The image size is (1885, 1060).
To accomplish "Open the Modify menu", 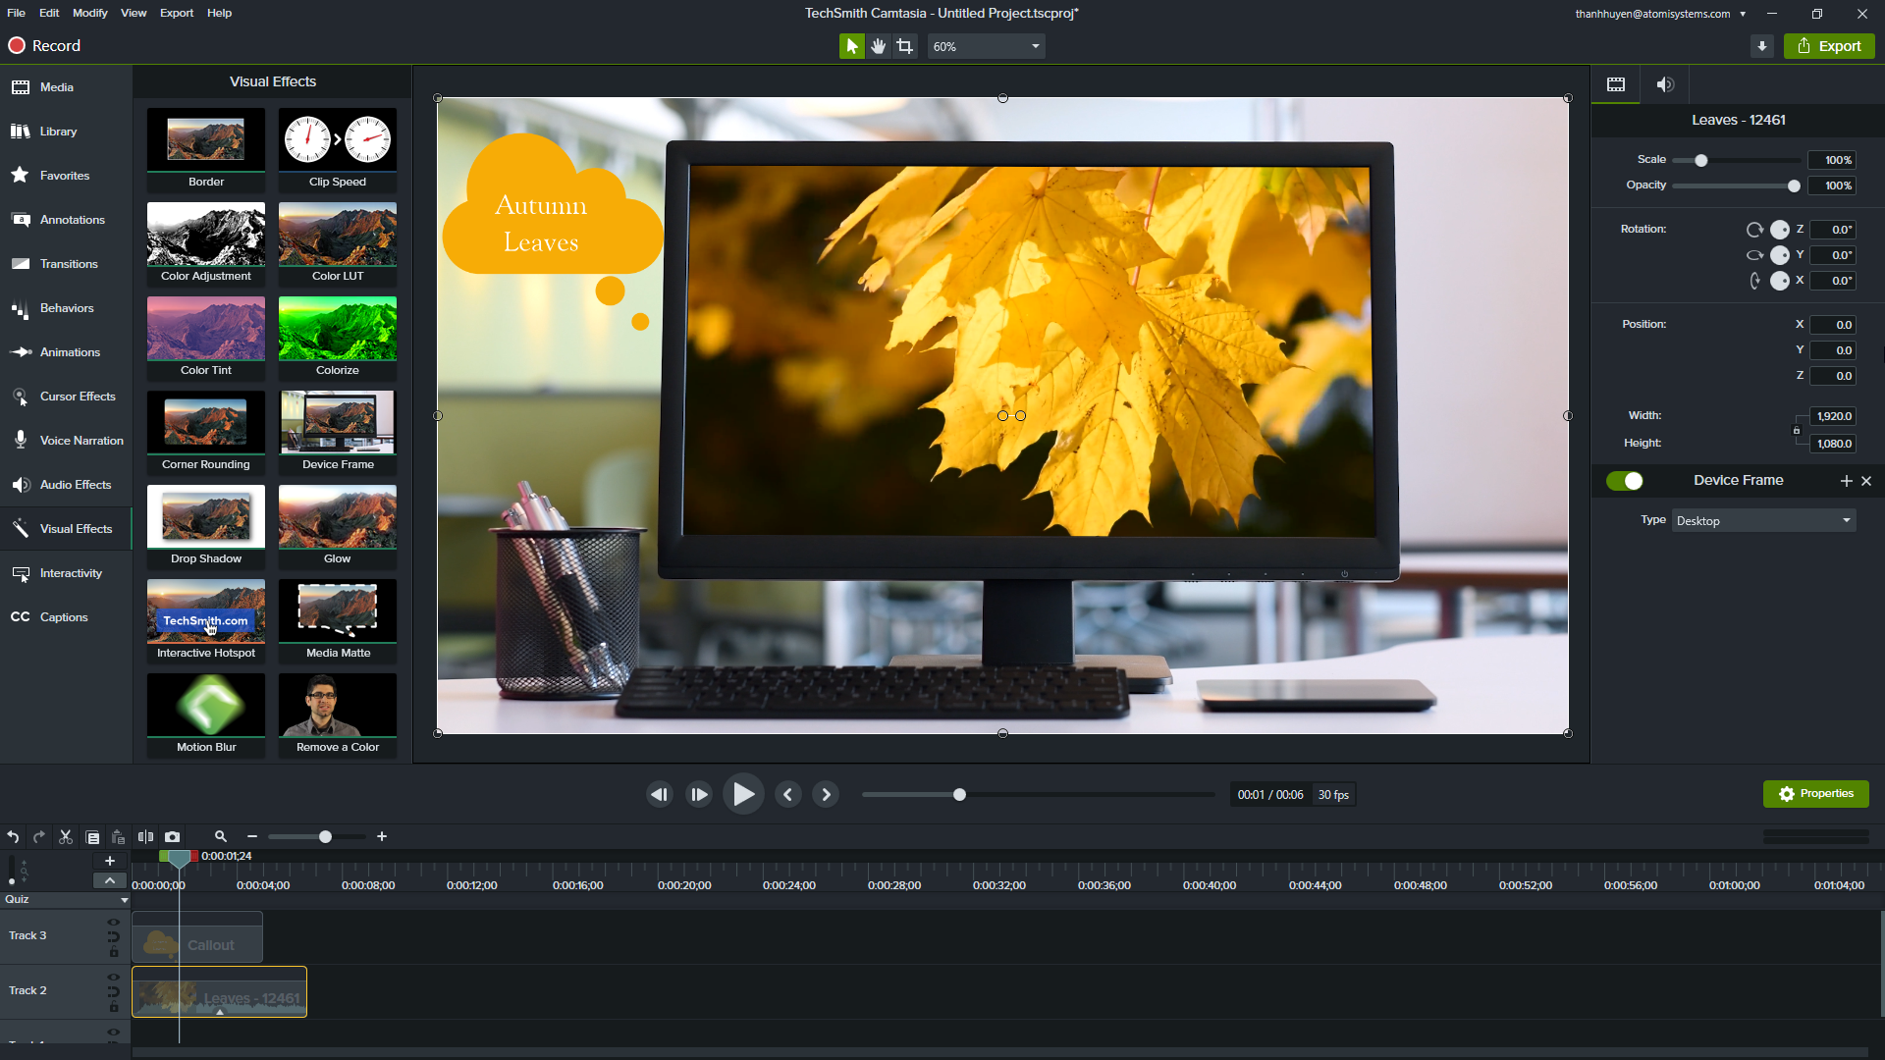I will pos(89,13).
